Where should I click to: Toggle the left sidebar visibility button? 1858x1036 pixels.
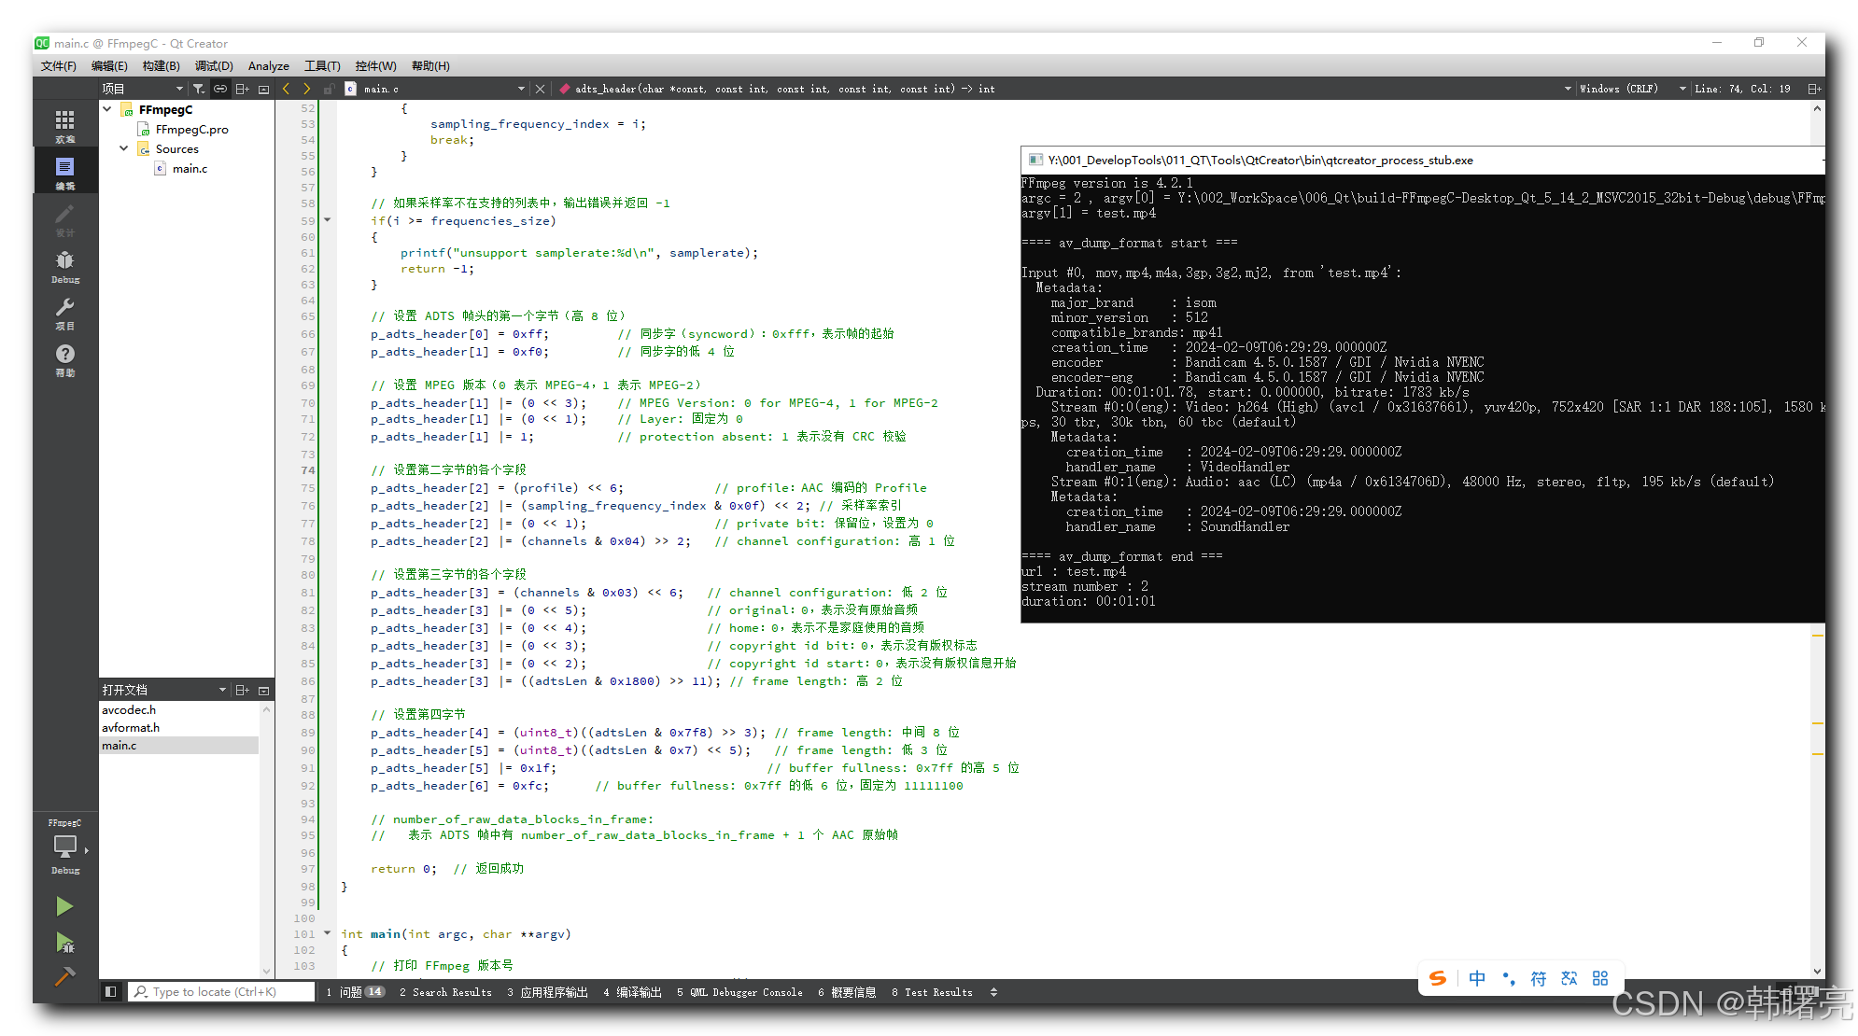click(x=110, y=992)
